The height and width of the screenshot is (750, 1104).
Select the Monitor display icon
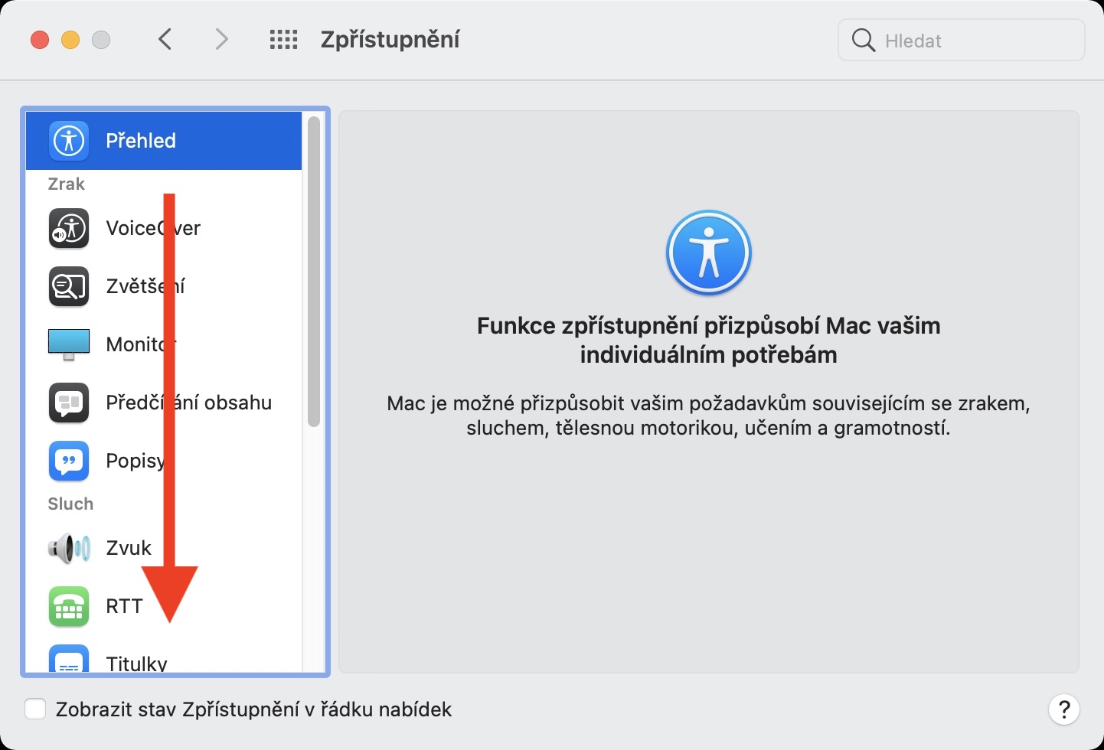pyautogui.click(x=69, y=344)
